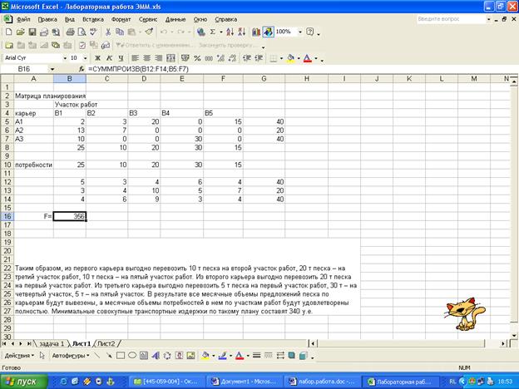Screen dimensions: 519x389
Task: Switch to the Лист2 sheet tab
Action: 106,343
